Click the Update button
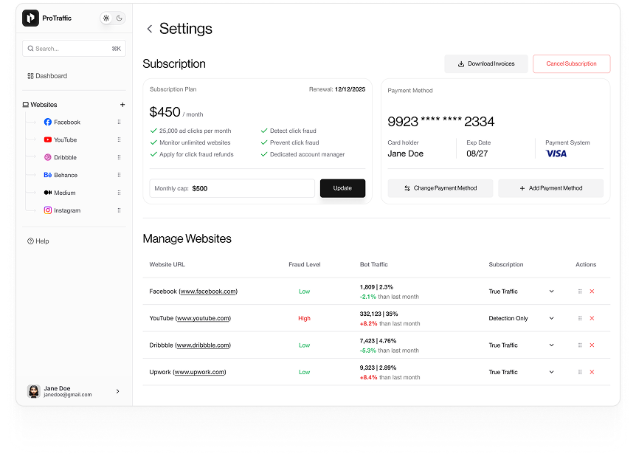This screenshot has width=636, height=462. tap(343, 189)
